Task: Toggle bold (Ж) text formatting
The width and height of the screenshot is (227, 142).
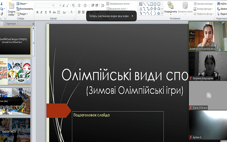Action: tap(37, 12)
